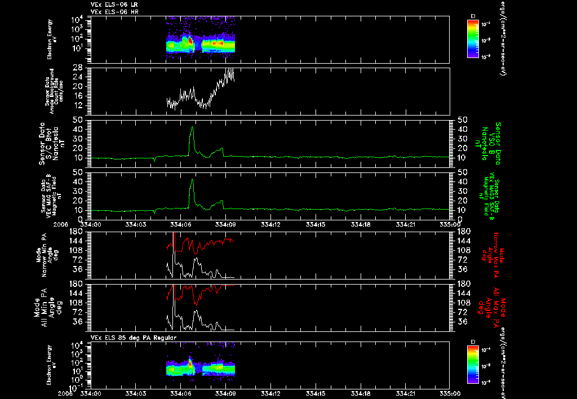Click the '28' tick on count rate axis
This screenshot has height=399, width=577.
pos(77,68)
